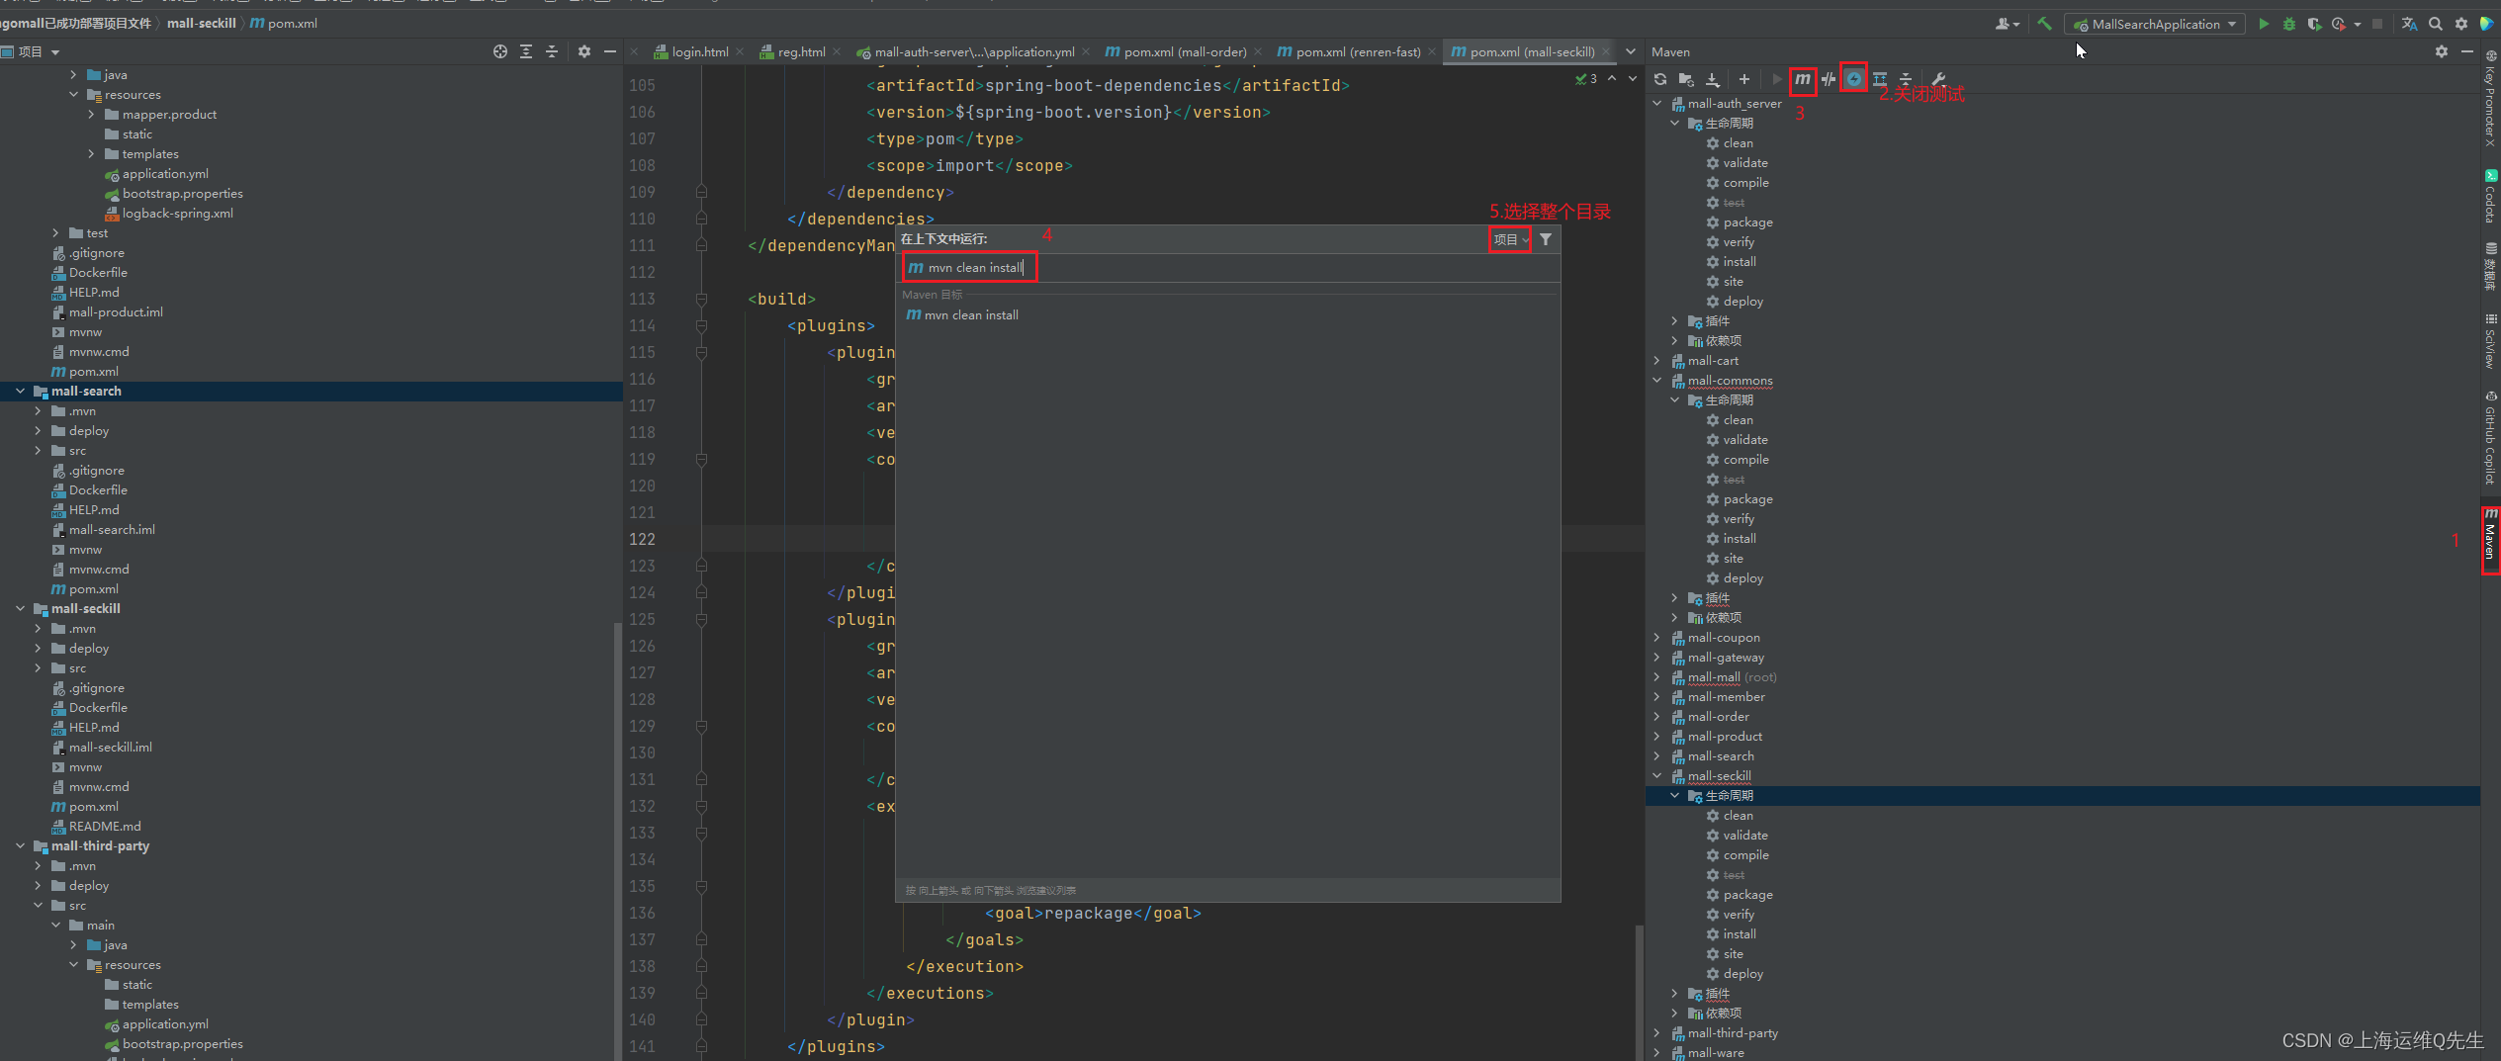The width and height of the screenshot is (2501, 1061).
Task: Click locate opened file target icon
Action: tap(500, 51)
